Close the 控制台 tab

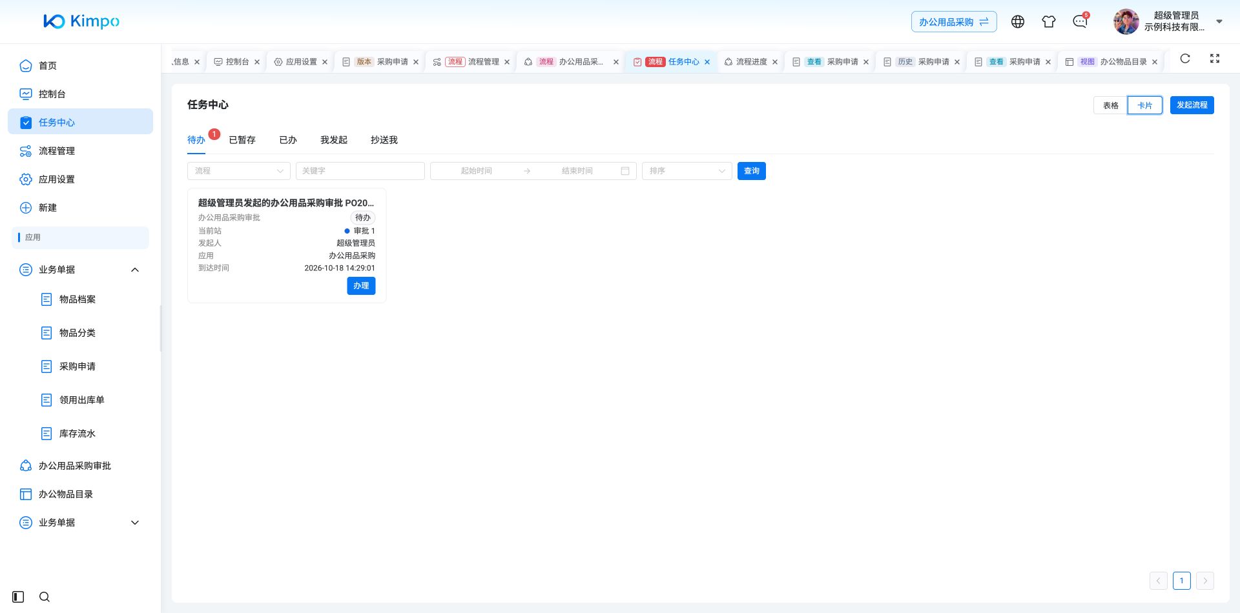coord(257,62)
